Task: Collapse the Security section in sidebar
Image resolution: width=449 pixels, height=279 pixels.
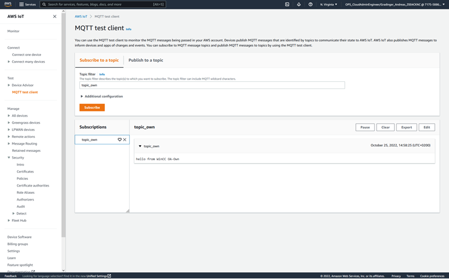Action: (9, 157)
